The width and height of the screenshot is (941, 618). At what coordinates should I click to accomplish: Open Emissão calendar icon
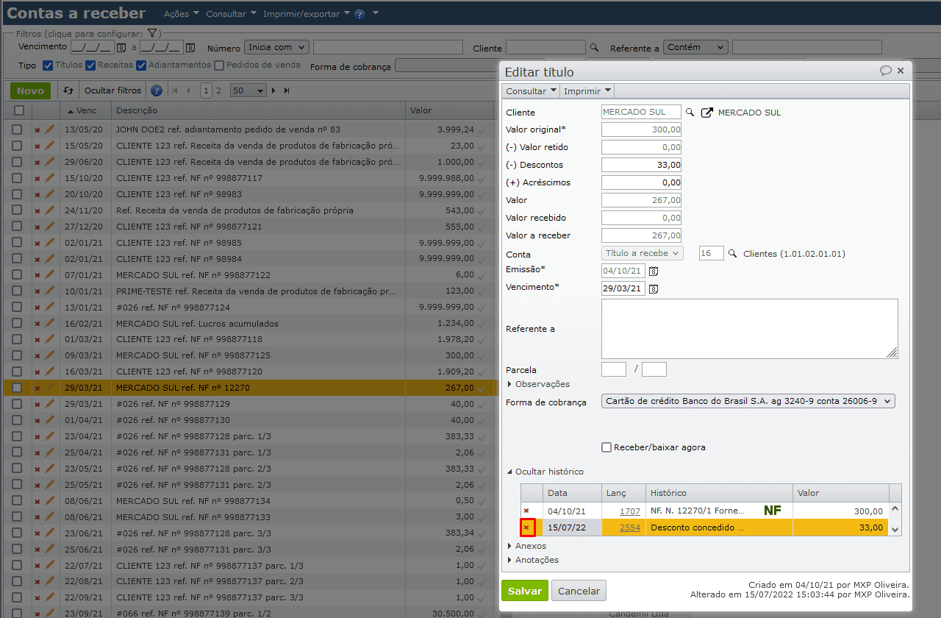click(654, 271)
